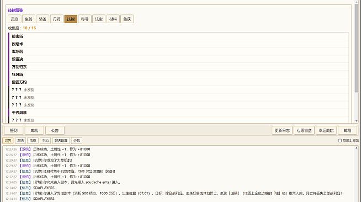The image size is (361, 202).
Task: Select the 万剑归宗 skill row
Action: (178, 67)
